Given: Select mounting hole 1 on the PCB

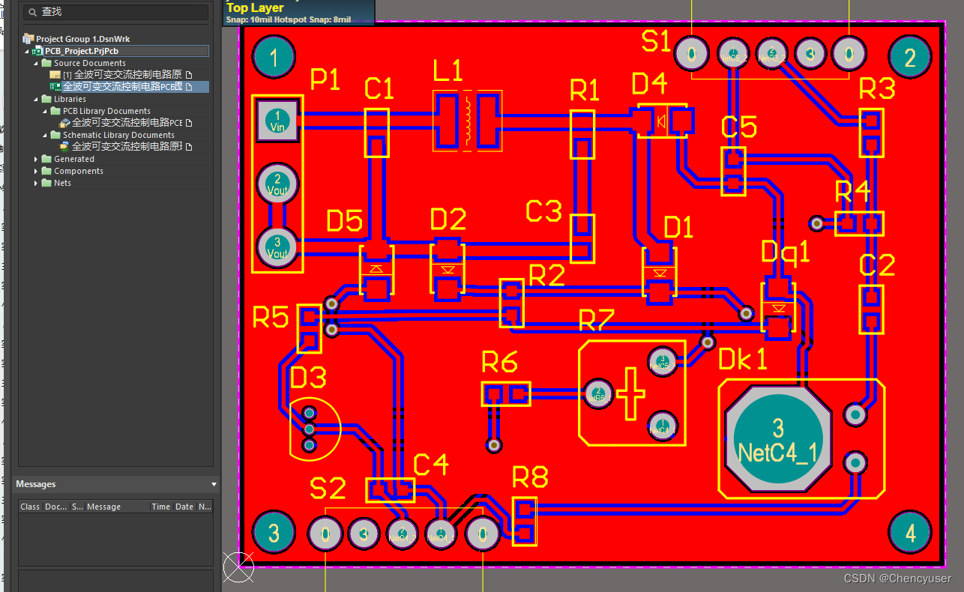Looking at the screenshot, I should pos(274,58).
